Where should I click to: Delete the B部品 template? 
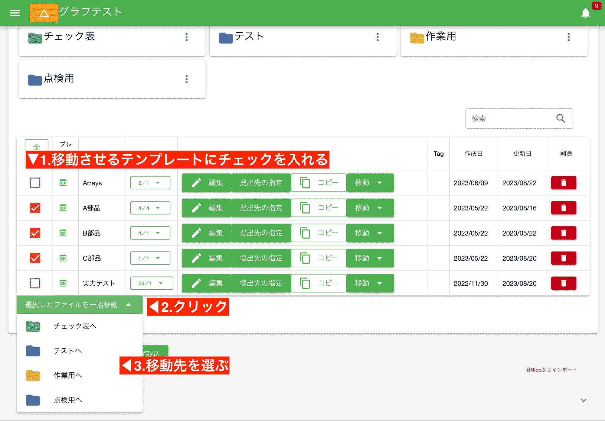pos(564,233)
